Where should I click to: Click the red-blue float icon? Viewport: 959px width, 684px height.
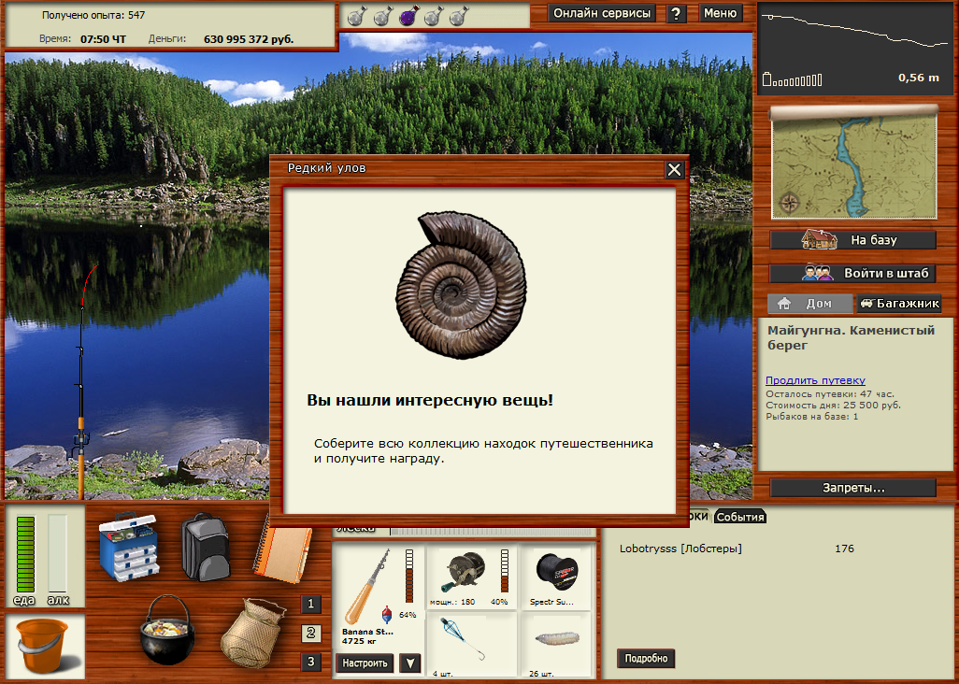387,614
